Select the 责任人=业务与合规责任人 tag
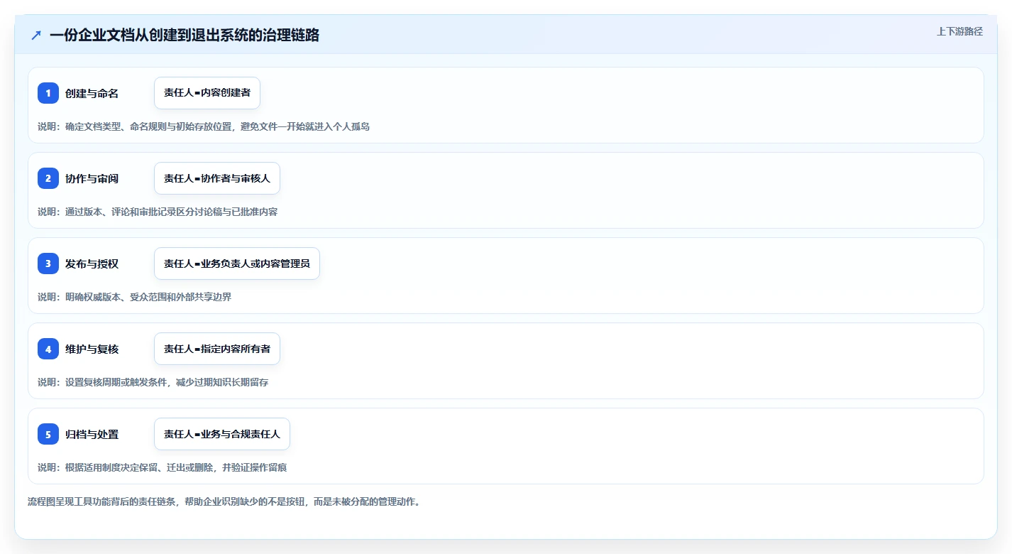Viewport: 1012px width, 554px height. pos(222,434)
